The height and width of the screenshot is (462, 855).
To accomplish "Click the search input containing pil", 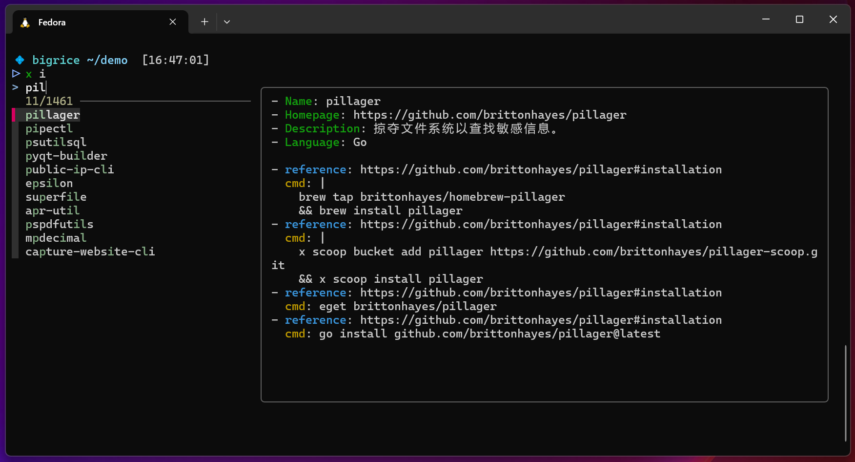I will click(36, 87).
